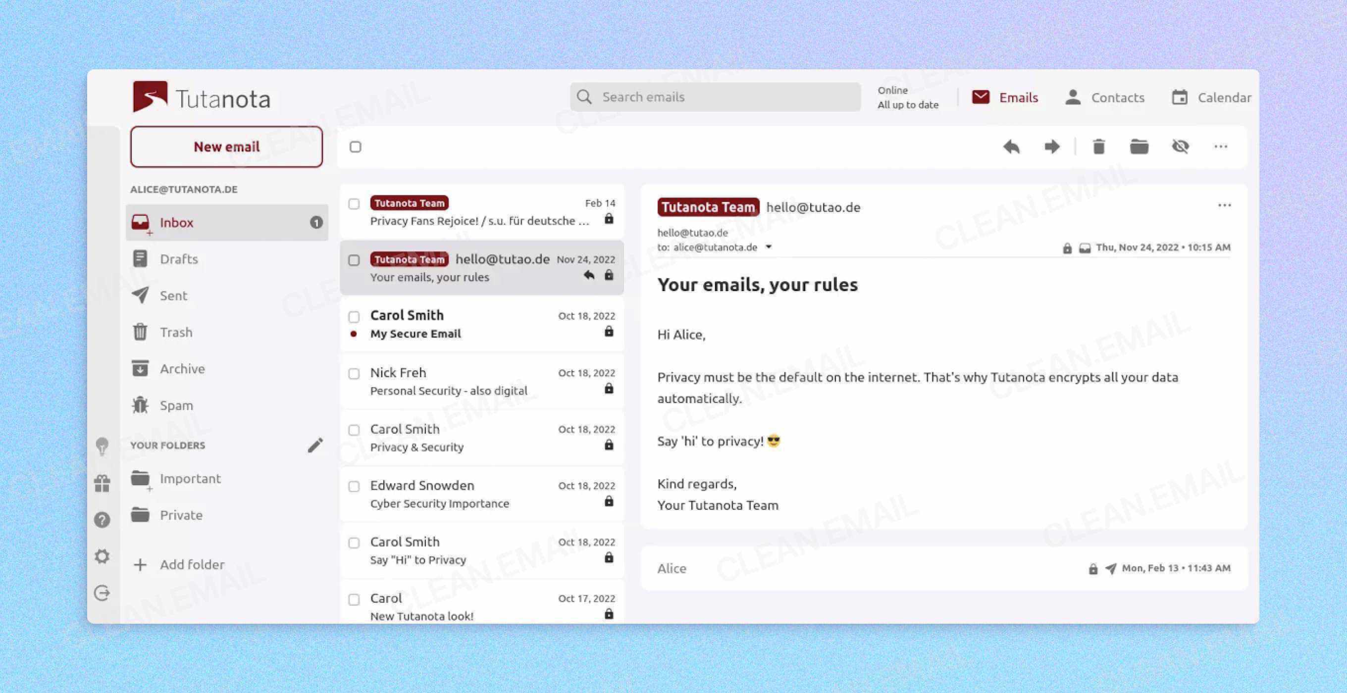Tick the select-all emails checkbox above the list

[356, 148]
